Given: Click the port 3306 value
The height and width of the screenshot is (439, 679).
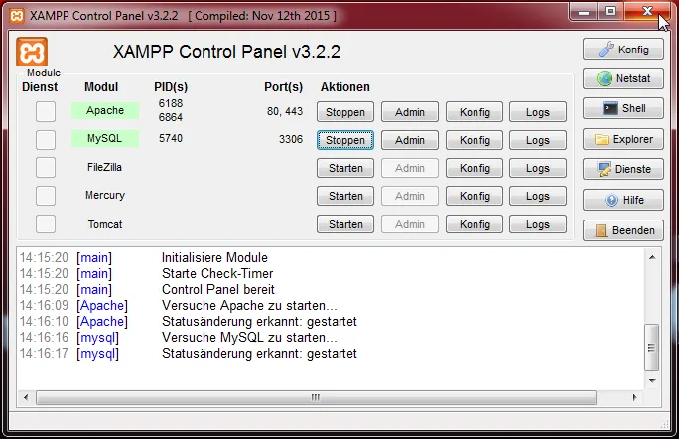Looking at the screenshot, I should [291, 139].
